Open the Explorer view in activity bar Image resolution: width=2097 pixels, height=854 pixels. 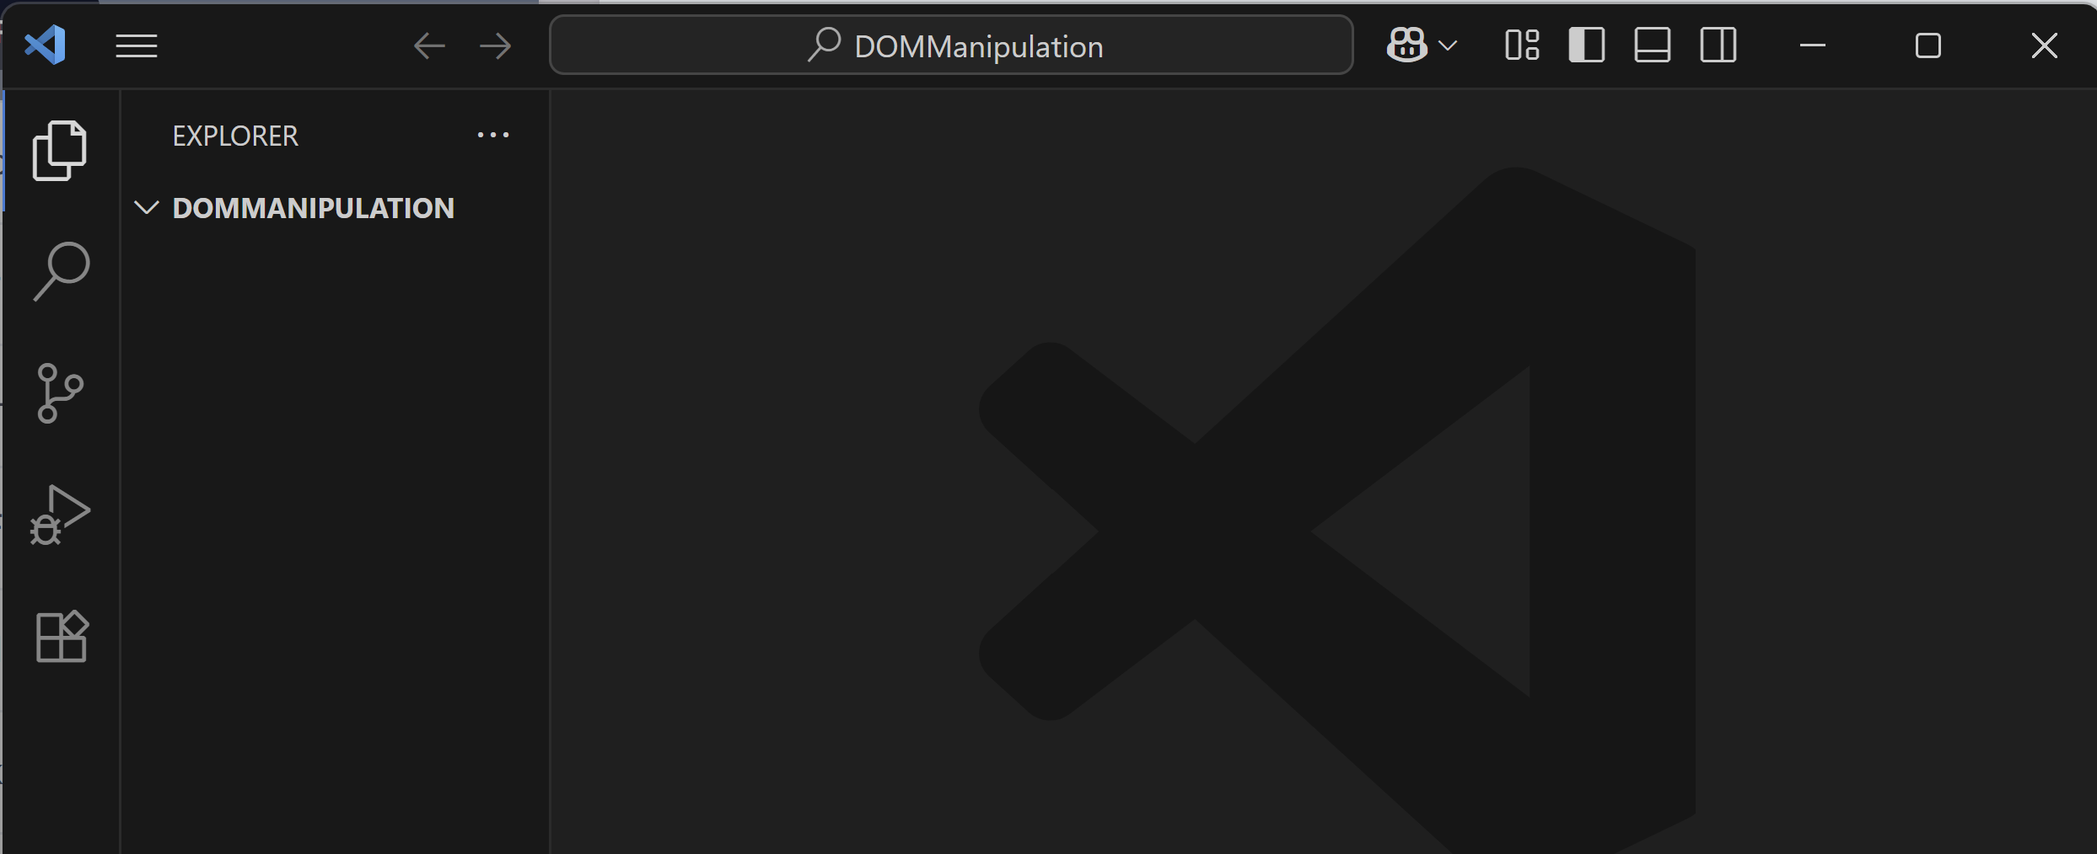(x=59, y=151)
